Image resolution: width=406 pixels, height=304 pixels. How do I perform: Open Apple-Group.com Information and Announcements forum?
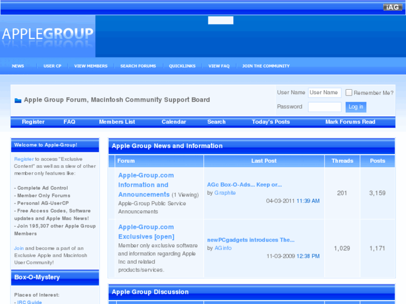[146, 185]
